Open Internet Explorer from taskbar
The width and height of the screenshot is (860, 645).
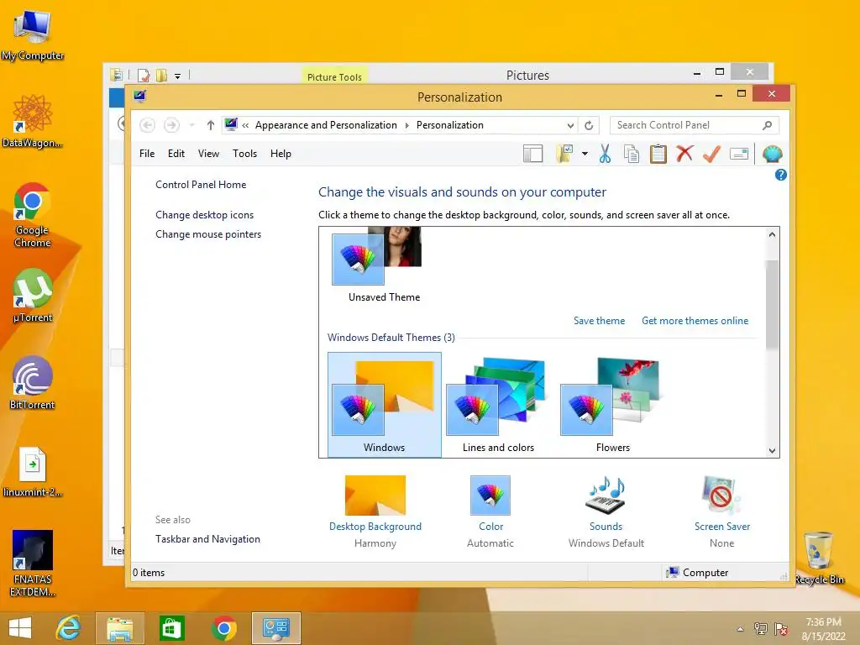(x=68, y=628)
